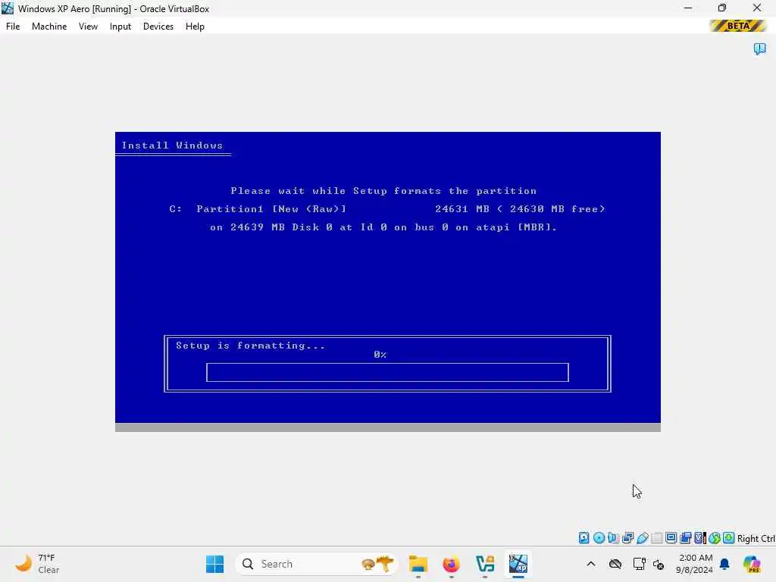776x582 pixels.
Task: Click the USB devices indicator icon
Action: (643, 538)
